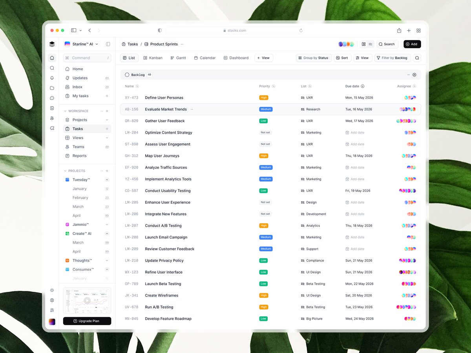Add a workspace section with plus
This screenshot has height=353, width=471.
click(107, 111)
